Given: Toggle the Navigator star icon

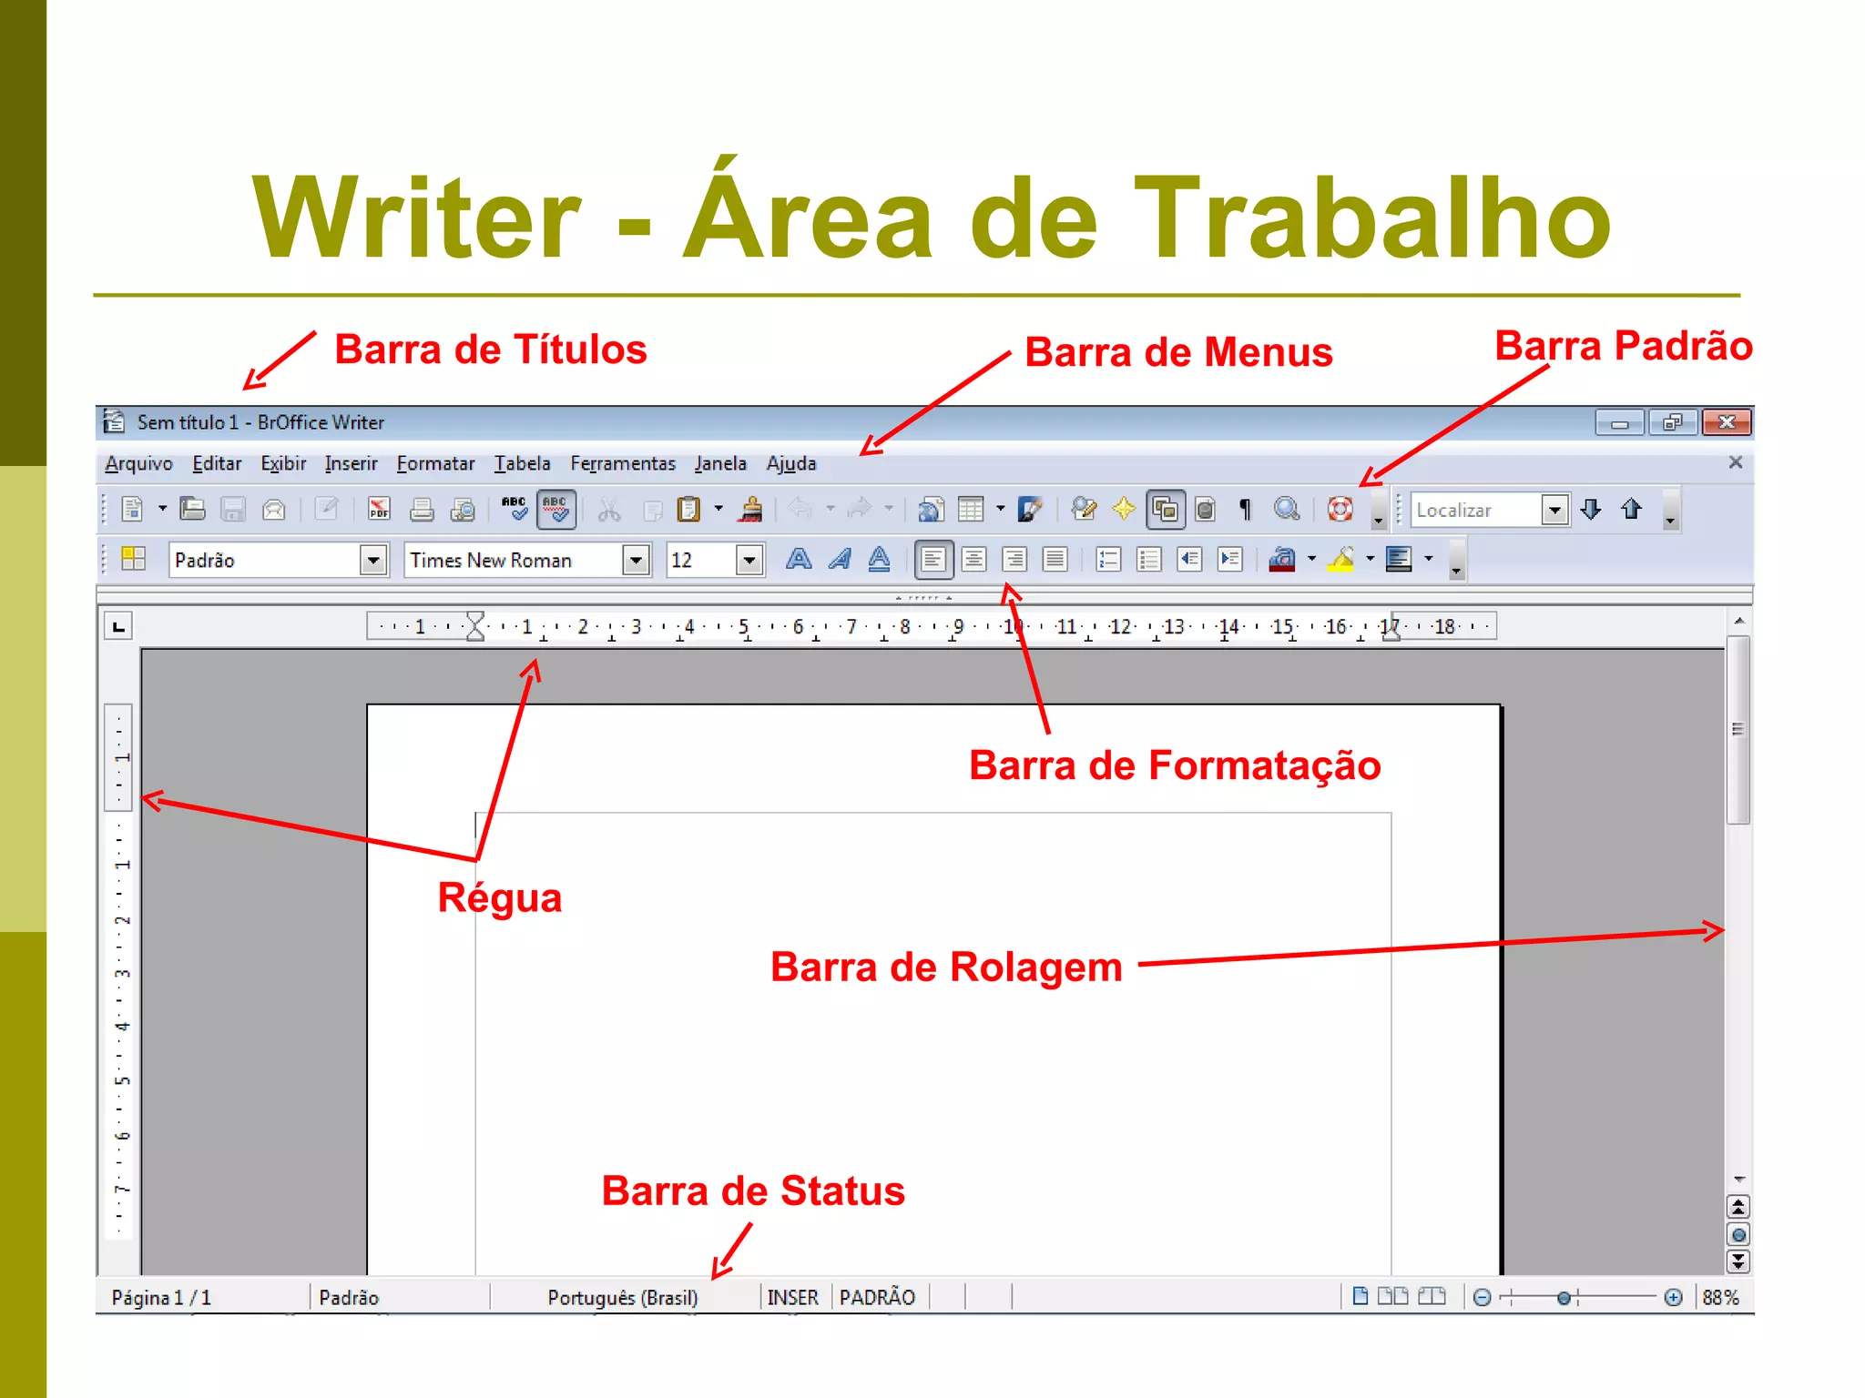Looking at the screenshot, I should click(x=1125, y=509).
